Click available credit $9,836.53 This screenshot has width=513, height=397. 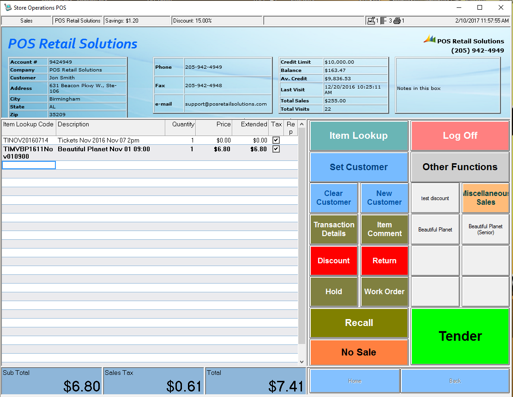point(356,78)
